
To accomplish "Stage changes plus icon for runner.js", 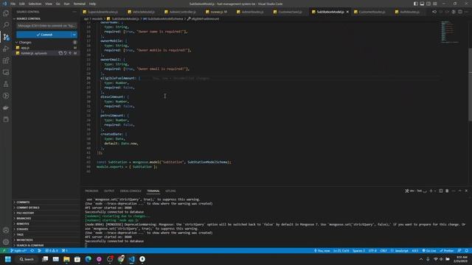I will click(70, 53).
